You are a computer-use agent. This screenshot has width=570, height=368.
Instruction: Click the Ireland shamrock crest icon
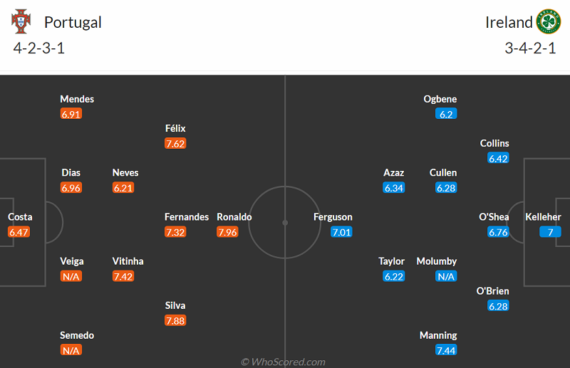[549, 21]
